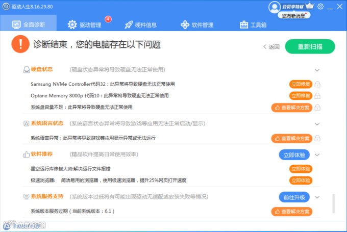Click 立即体验 for 星空运行库修复大师
Screen dimensions: 347x232
(x=301, y=169)
